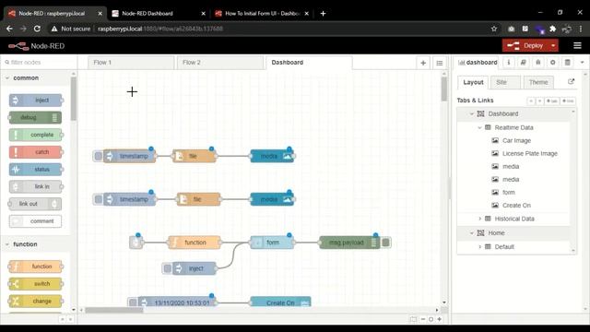Expand the Default group under Home

pos(479,247)
